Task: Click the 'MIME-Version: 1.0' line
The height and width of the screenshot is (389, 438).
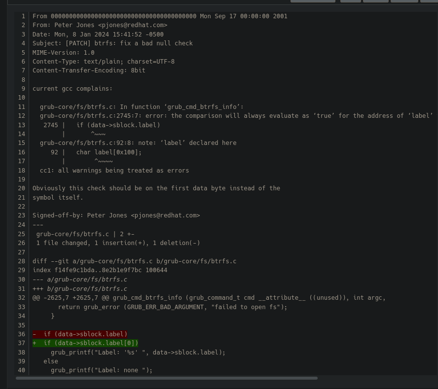Action: coord(64,52)
